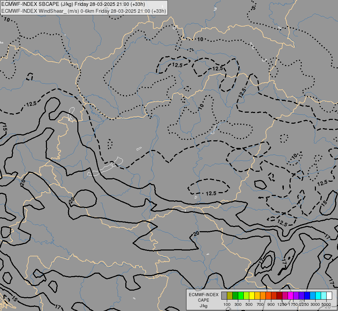Click the 300 value under the color bar
The image size is (338, 311).
tap(238, 304)
